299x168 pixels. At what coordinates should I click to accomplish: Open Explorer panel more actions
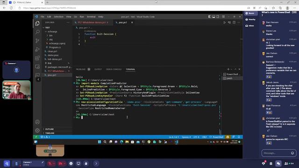[x=68, y=22]
